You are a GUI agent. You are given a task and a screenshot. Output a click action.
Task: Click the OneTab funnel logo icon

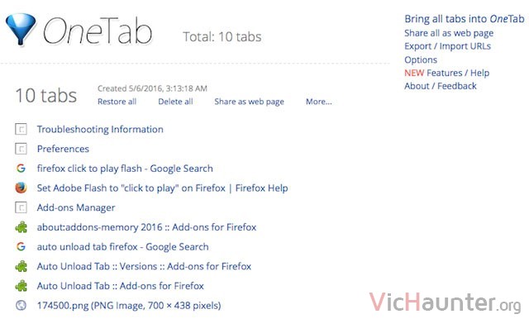(21, 29)
